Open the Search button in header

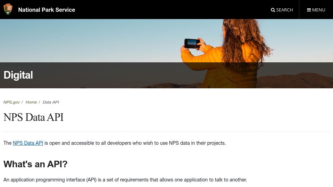pyautogui.click(x=282, y=10)
